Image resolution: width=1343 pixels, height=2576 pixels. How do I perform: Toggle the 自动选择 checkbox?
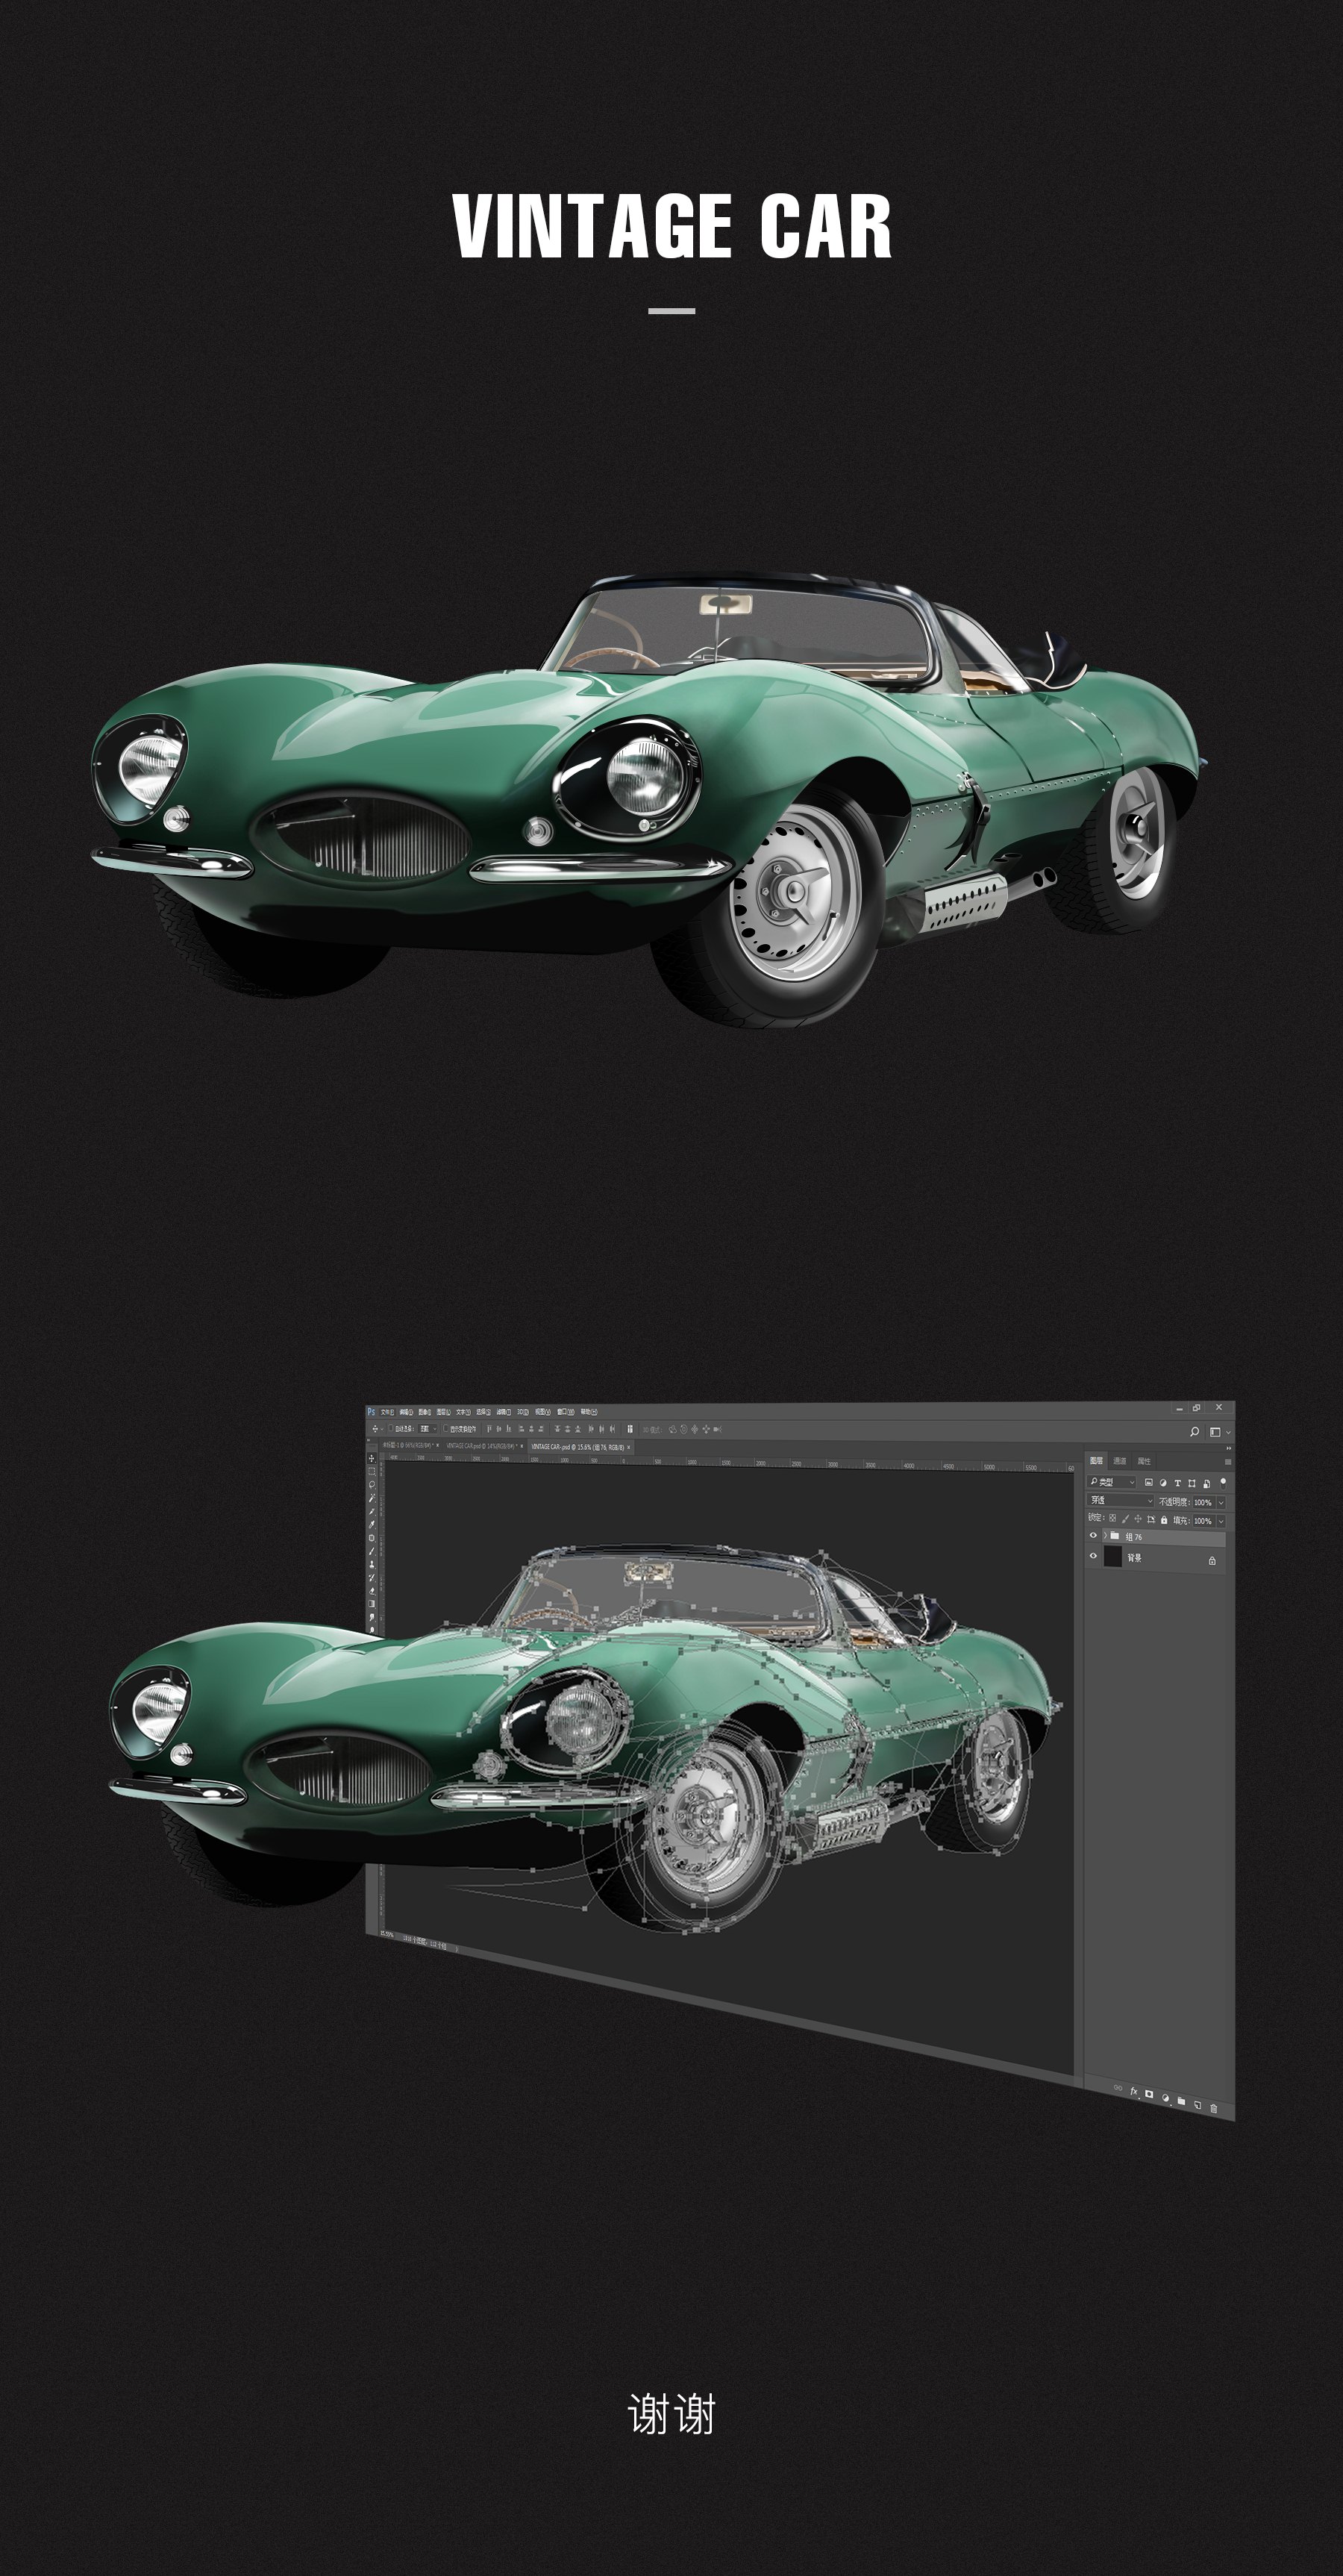[x=391, y=1428]
